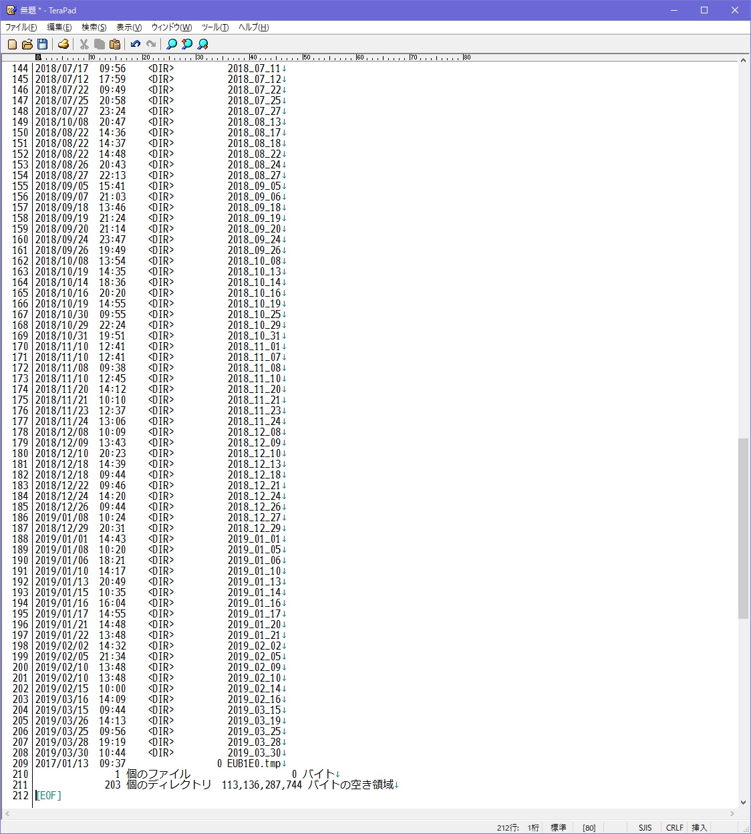Click the horizontal scroll right arrow

click(732, 814)
